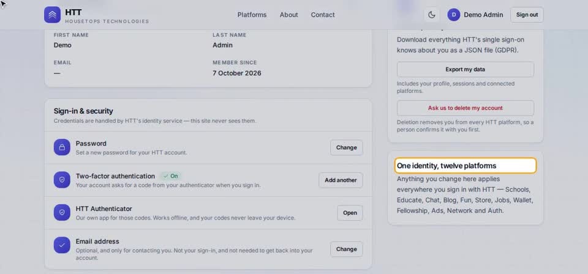Click the 'Set a new password' description
This screenshot has height=274, width=588.
tap(131, 153)
